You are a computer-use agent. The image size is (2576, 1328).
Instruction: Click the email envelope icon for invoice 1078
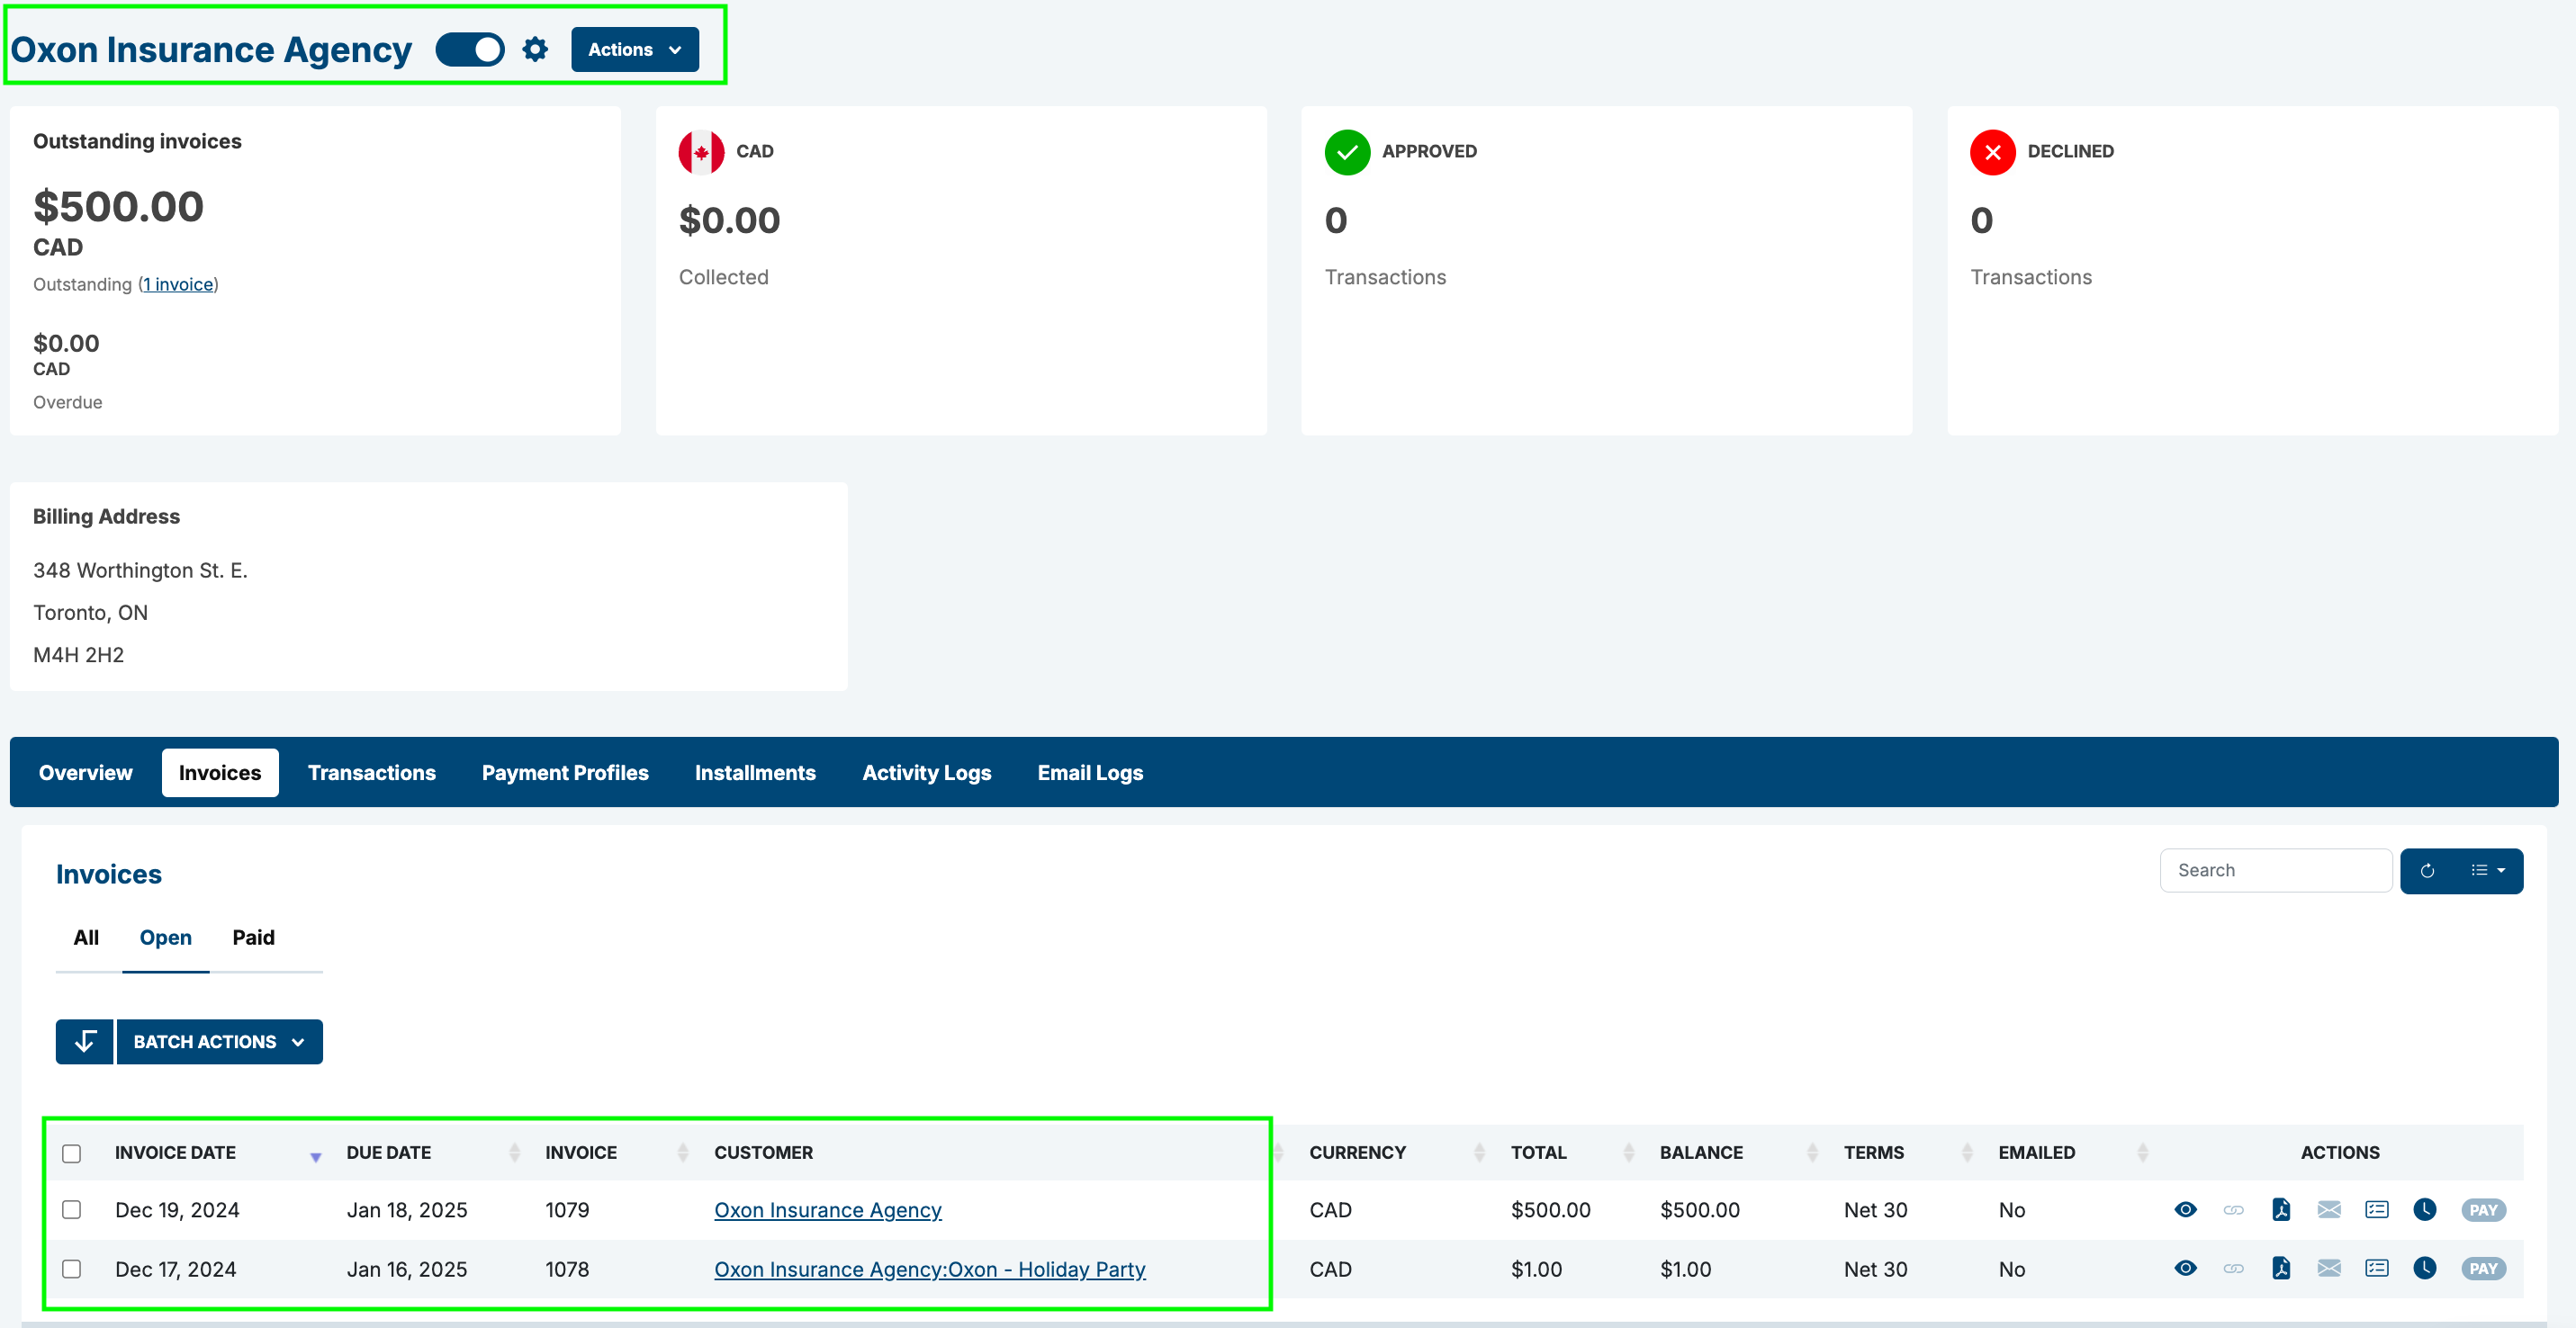2329,1268
